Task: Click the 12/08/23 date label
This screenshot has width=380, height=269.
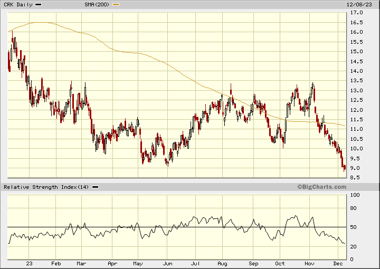Action: (x=359, y=5)
